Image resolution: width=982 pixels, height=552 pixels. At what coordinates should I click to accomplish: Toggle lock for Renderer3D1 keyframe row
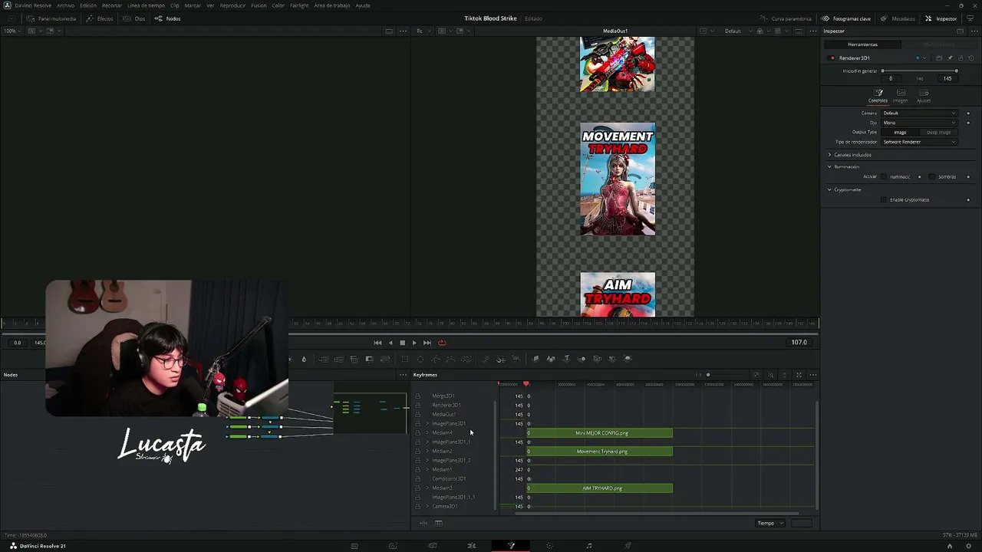(x=417, y=406)
